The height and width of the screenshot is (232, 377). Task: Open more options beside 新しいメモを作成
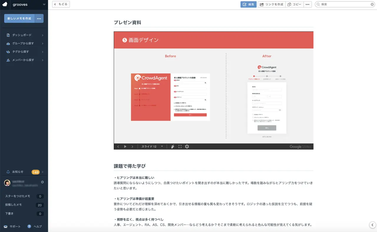click(39, 19)
